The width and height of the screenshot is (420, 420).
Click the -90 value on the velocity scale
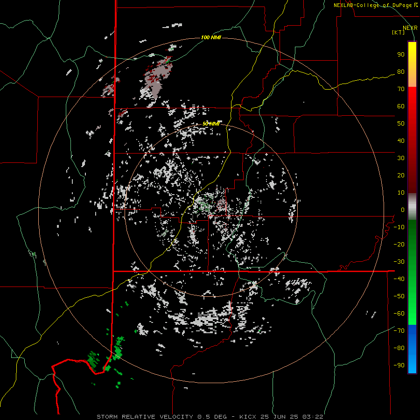click(399, 365)
